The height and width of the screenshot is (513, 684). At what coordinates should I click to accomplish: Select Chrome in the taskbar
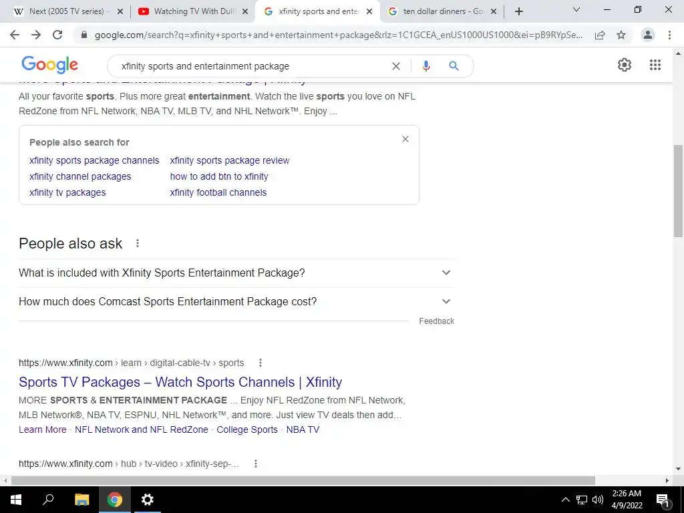(115, 500)
